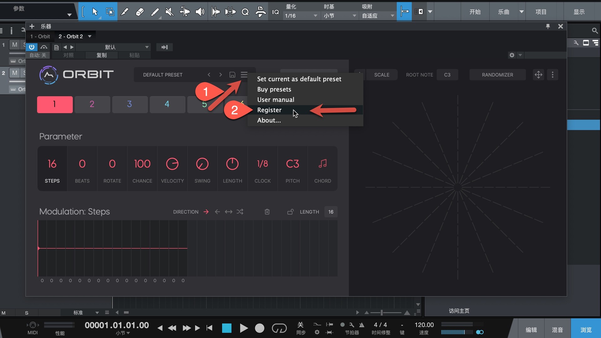Image resolution: width=601 pixels, height=338 pixels.
Task: Open the three-dot options menu
Action: 552,75
